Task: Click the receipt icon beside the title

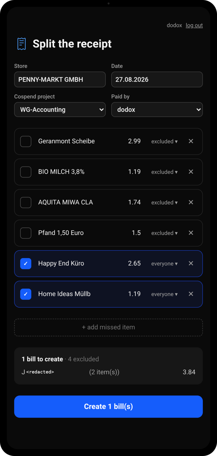Action: point(22,44)
